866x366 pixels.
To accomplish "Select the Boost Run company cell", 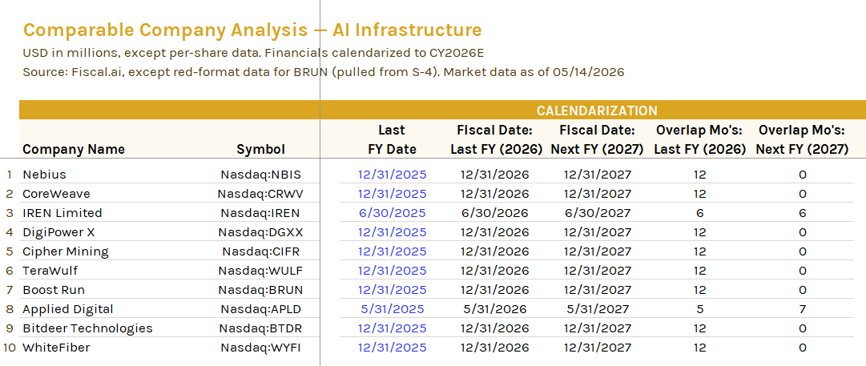I will pyautogui.click(x=54, y=290).
